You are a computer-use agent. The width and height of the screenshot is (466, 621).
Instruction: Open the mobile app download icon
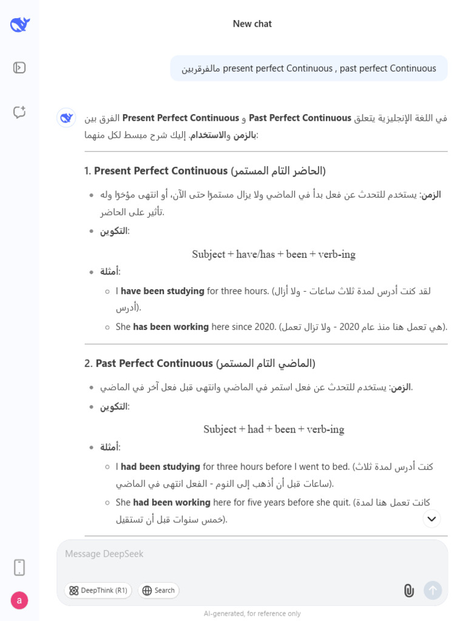[x=19, y=568]
